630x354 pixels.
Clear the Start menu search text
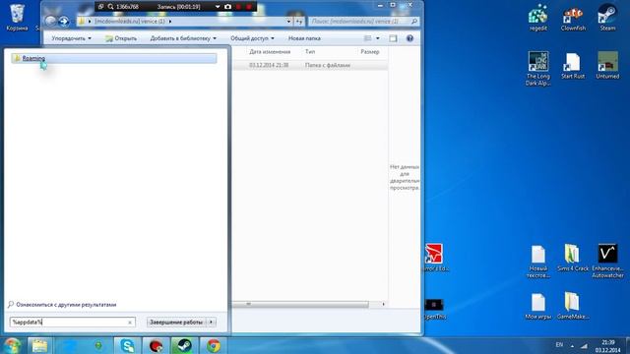(x=130, y=323)
